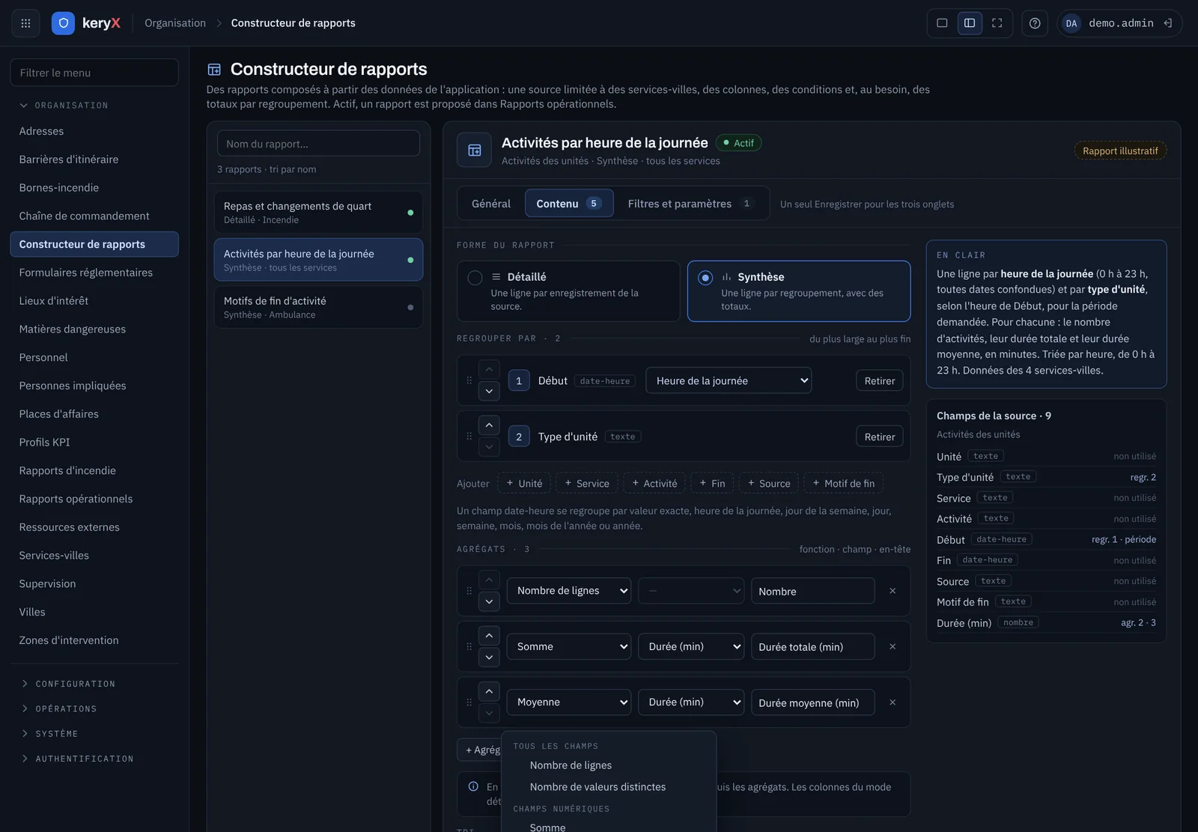Remove the Moyenne aggregate with X
Viewport: 1198px width, 832px height.
click(893, 702)
